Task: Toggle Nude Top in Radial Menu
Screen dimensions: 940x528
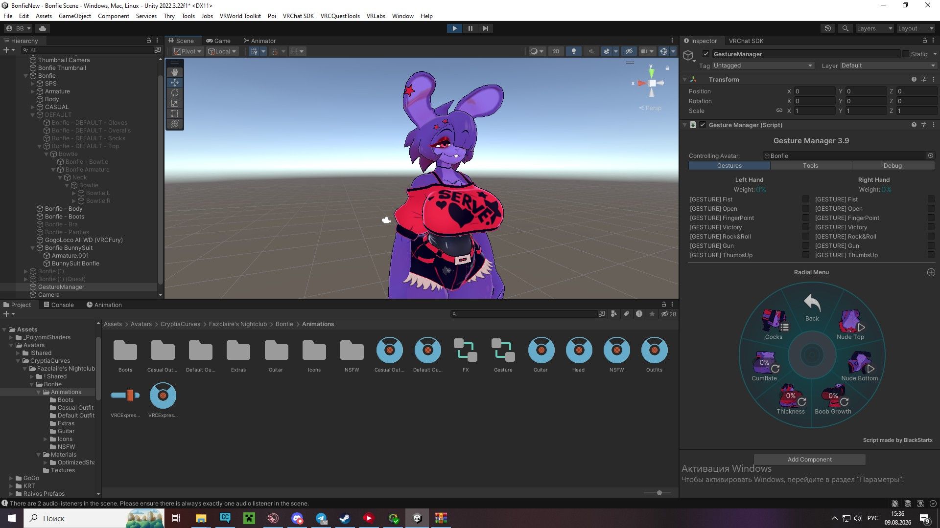Action: (x=850, y=324)
